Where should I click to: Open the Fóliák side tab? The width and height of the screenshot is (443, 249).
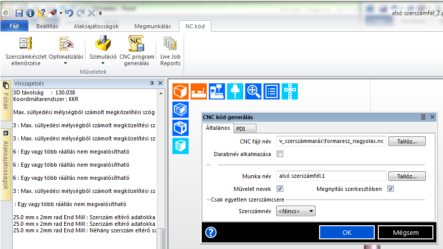(6, 101)
